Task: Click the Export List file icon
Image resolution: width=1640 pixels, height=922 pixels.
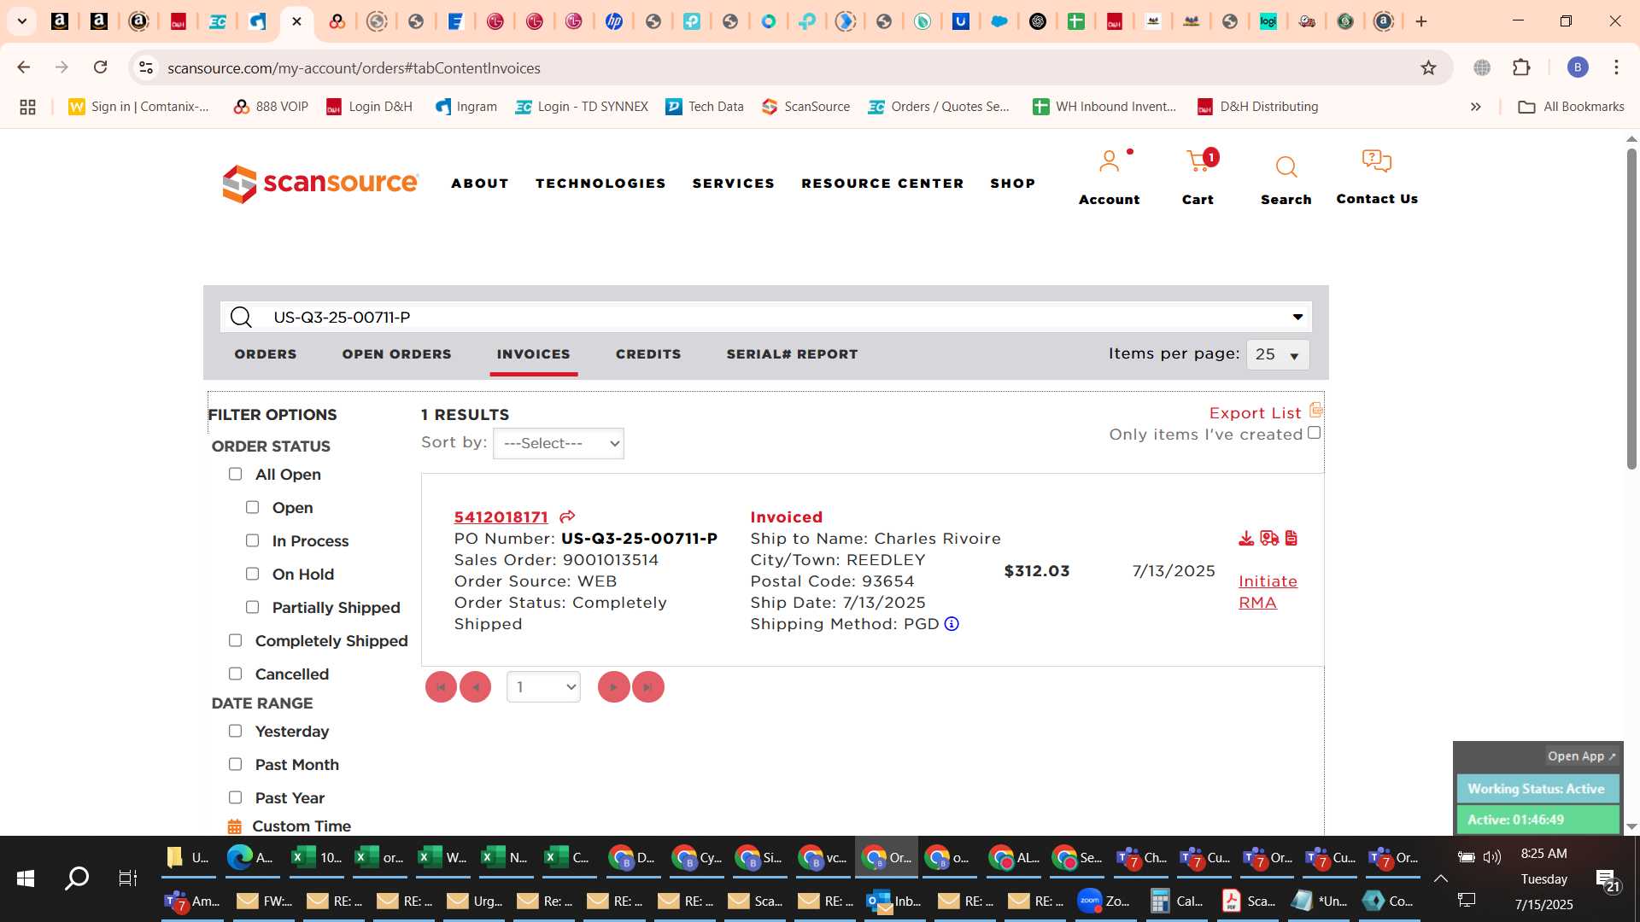Action: (1315, 411)
